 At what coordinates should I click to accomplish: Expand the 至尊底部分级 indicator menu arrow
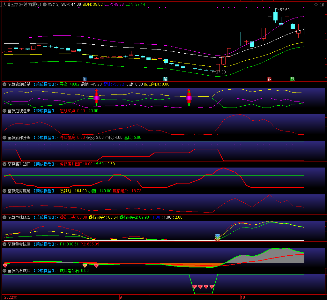(4, 138)
